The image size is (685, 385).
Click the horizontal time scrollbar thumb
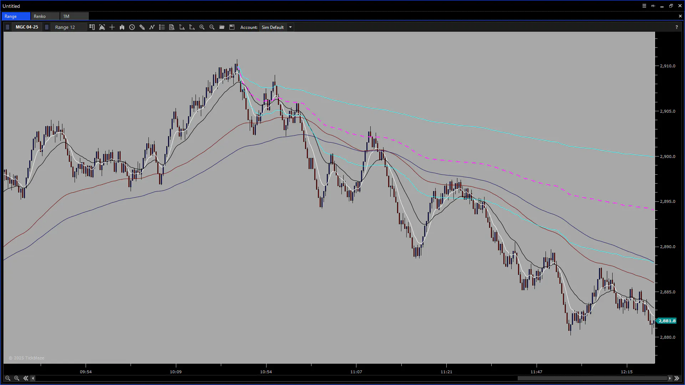(x=592, y=378)
